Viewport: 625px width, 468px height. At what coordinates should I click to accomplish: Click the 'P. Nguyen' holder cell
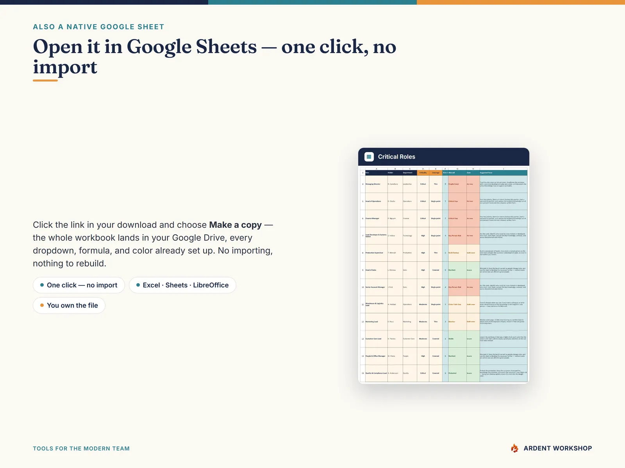pyautogui.click(x=395, y=218)
